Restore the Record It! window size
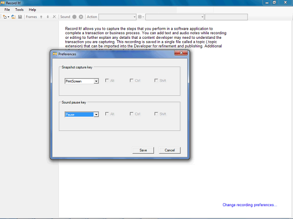This screenshot has height=219, width=293. (274, 3)
